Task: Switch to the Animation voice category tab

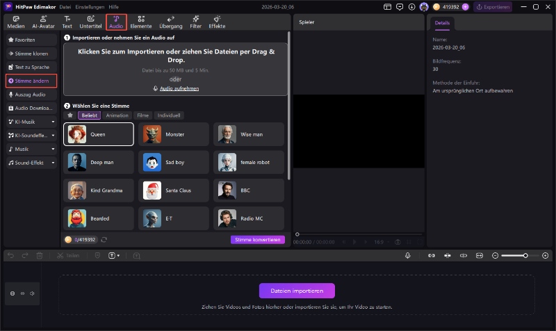Action: point(117,115)
